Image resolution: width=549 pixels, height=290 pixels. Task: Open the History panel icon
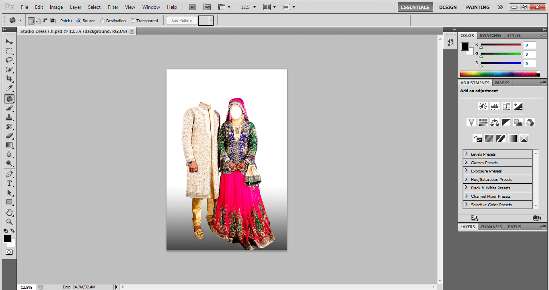coord(450,42)
